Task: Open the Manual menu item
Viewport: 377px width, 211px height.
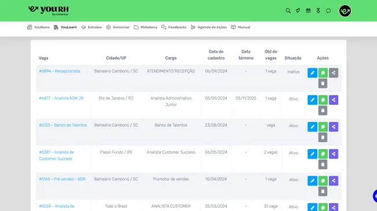Action: click(x=241, y=27)
